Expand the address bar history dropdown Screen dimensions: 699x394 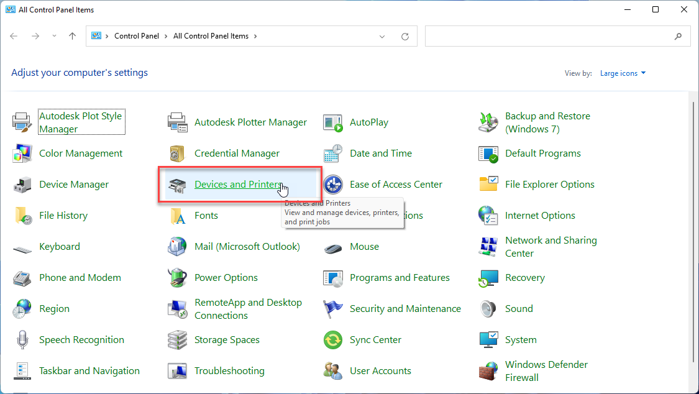pos(382,37)
